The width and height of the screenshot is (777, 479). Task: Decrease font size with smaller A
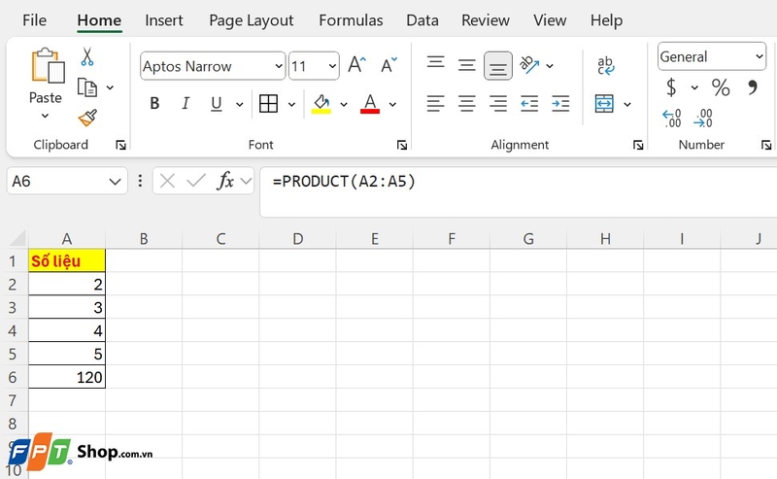click(389, 64)
